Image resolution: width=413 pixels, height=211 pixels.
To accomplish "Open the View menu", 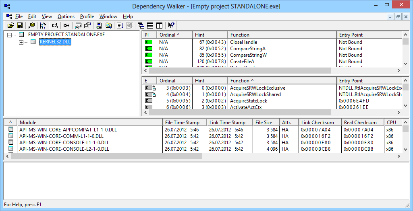I will [x=47, y=16].
